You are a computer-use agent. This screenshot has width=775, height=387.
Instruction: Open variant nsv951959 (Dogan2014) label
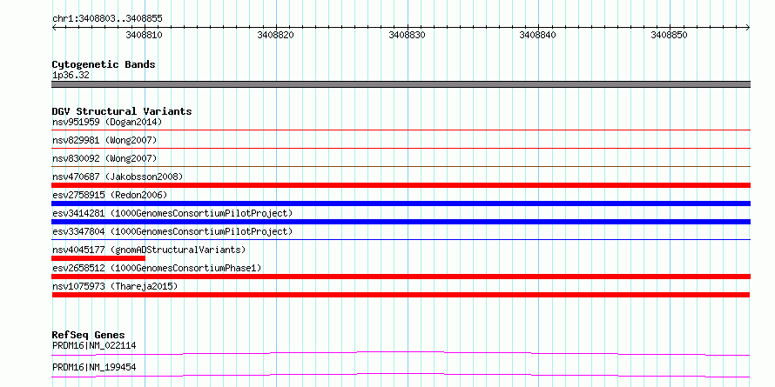pos(107,122)
